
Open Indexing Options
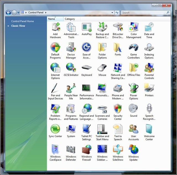pos(149,51)
